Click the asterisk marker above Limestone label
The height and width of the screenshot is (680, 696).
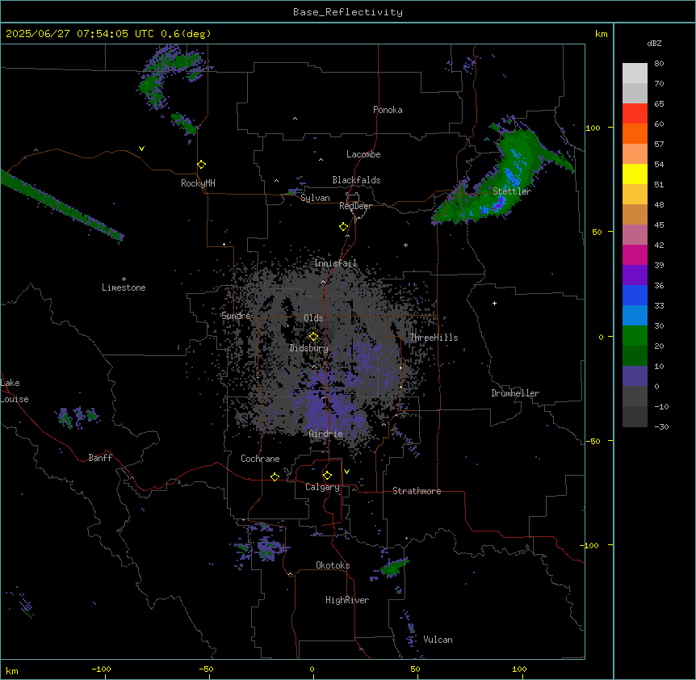[124, 279]
